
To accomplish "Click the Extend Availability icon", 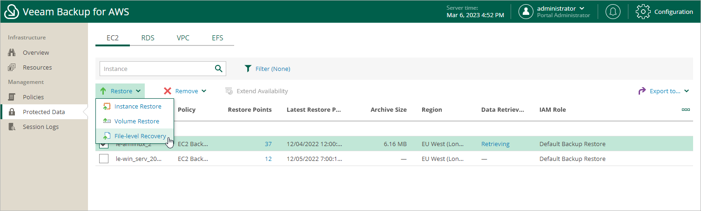I will [229, 91].
